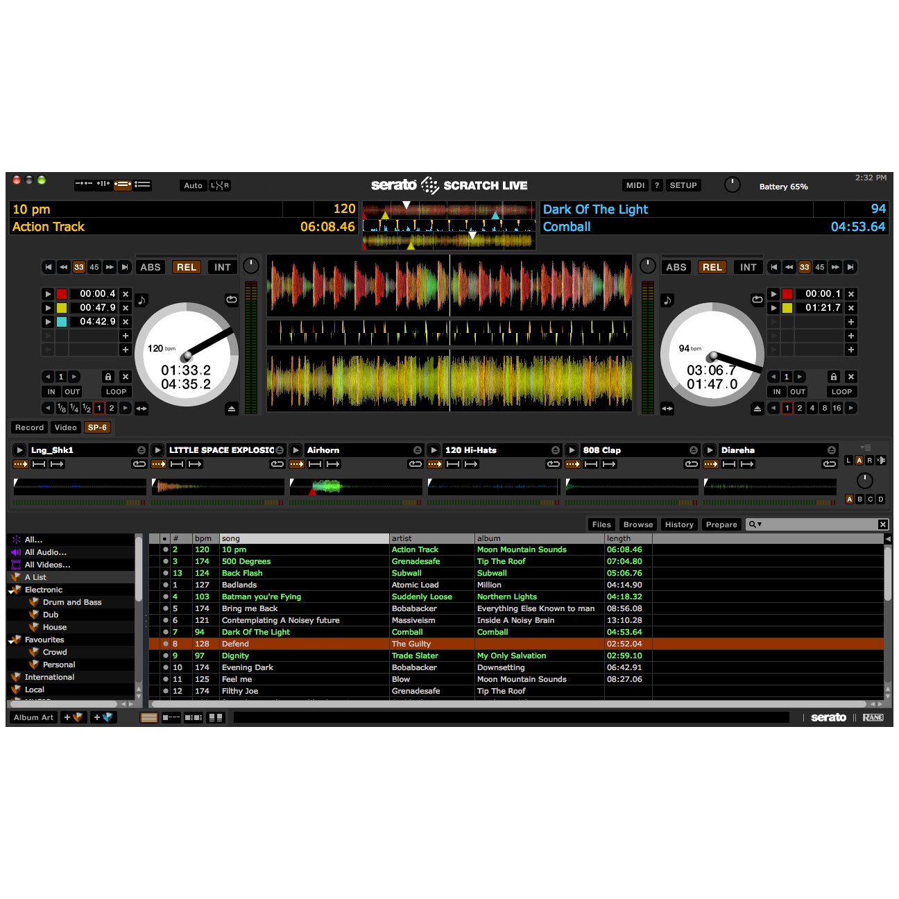
Task: Lock the left deck loop
Action: point(108,377)
